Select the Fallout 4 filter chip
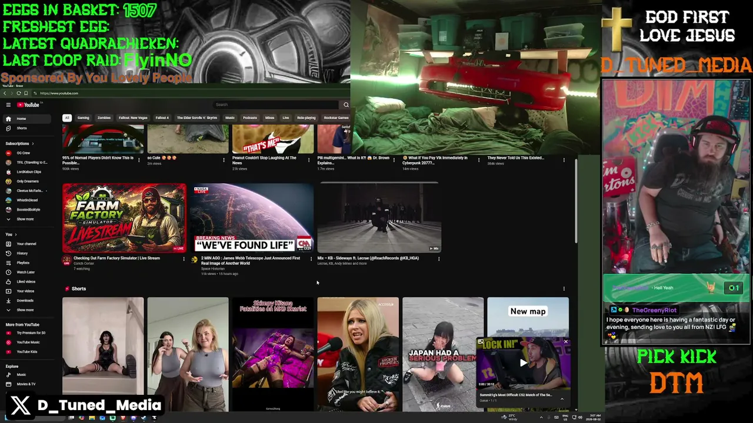The height and width of the screenshot is (423, 753). point(162,117)
